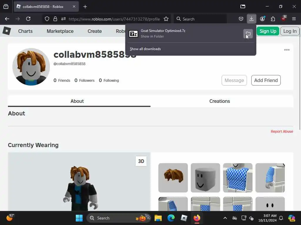Open Firefox View tab list icon
The image size is (301, 225).
6,7
